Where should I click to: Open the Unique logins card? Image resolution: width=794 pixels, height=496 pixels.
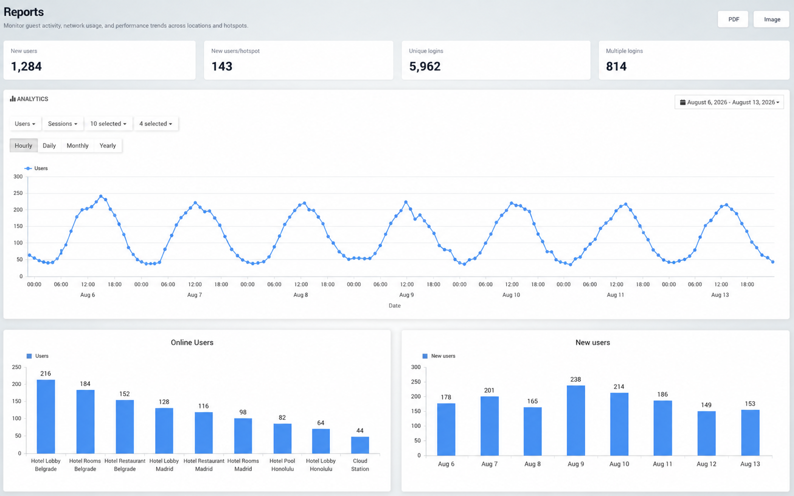[x=496, y=60]
